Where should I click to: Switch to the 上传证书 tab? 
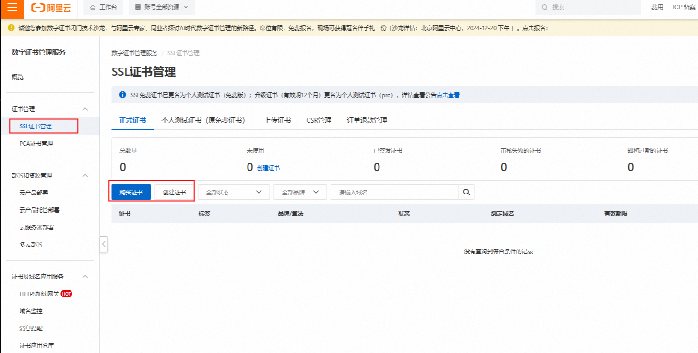coord(277,120)
